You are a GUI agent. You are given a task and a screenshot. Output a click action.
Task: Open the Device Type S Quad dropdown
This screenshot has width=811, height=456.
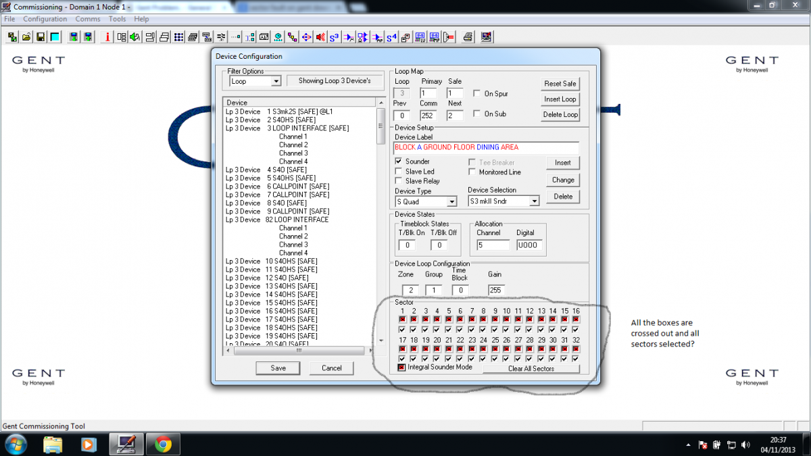pos(452,201)
